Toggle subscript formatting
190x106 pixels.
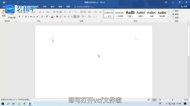click(34, 16)
